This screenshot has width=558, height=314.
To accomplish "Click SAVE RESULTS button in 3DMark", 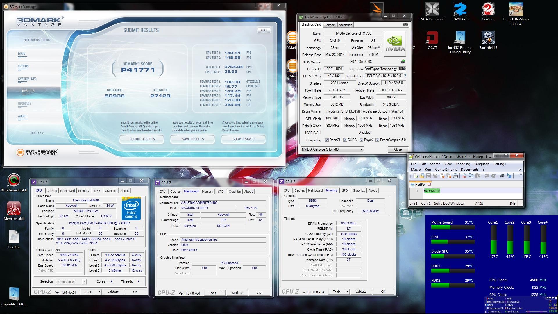I will (193, 139).
